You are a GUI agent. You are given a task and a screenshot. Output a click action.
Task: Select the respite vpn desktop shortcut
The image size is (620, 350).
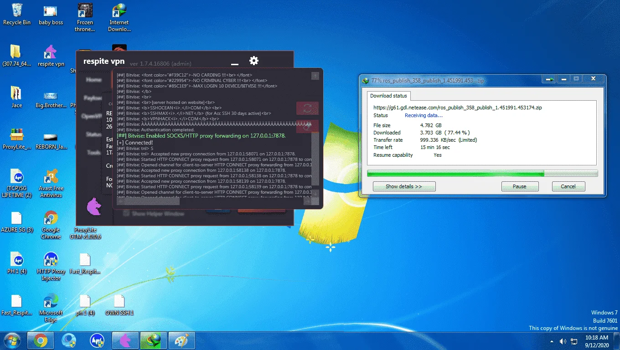click(51, 56)
